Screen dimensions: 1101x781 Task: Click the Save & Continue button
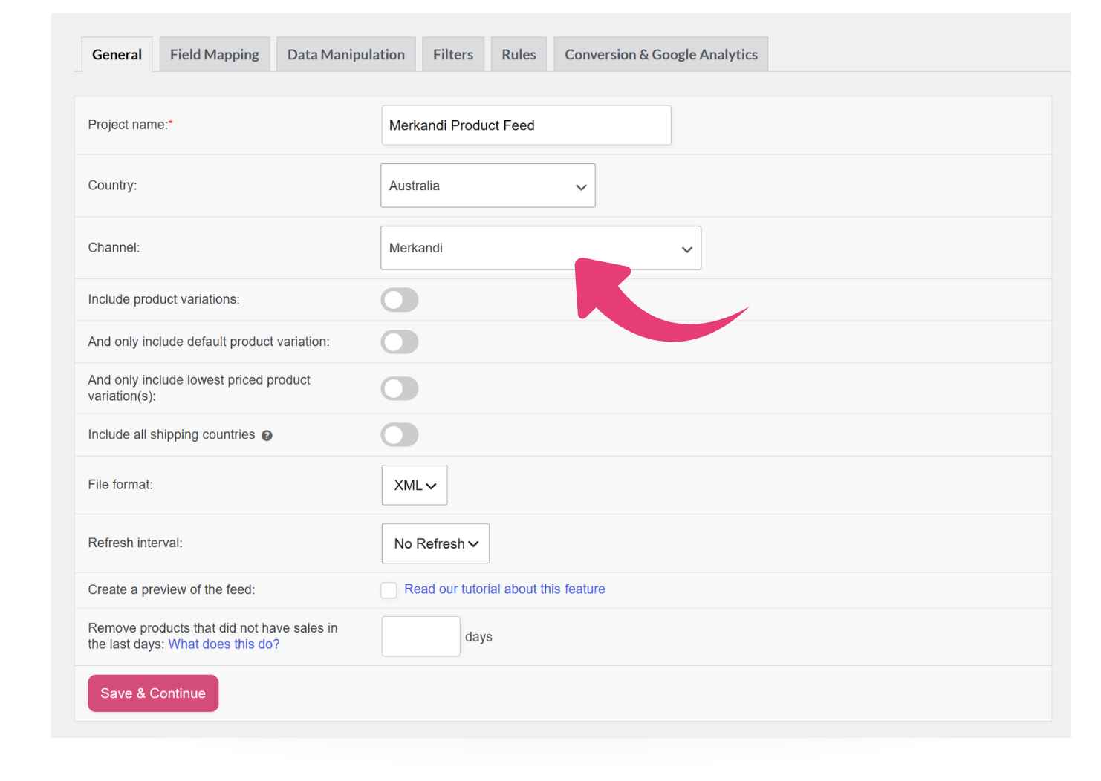(x=153, y=693)
